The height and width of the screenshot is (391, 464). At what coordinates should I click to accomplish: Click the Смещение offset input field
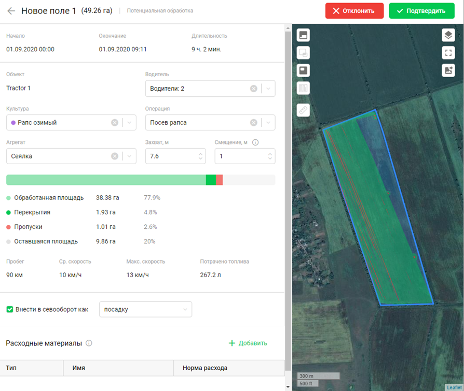[x=245, y=156]
